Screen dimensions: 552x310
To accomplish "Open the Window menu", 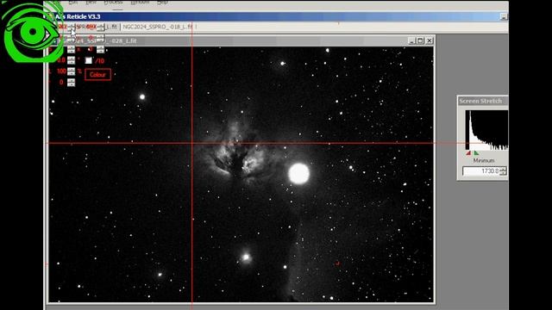I will coord(140,3).
